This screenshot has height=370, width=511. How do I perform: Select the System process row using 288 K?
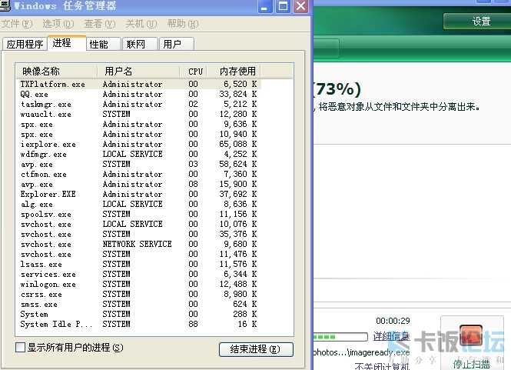[x=138, y=314]
